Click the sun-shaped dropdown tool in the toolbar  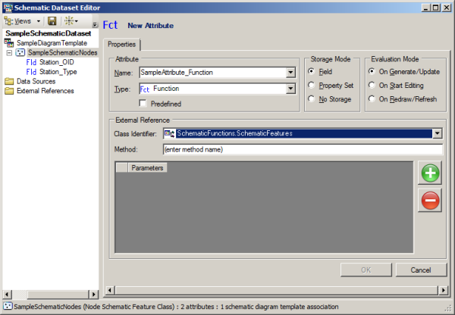pos(71,21)
